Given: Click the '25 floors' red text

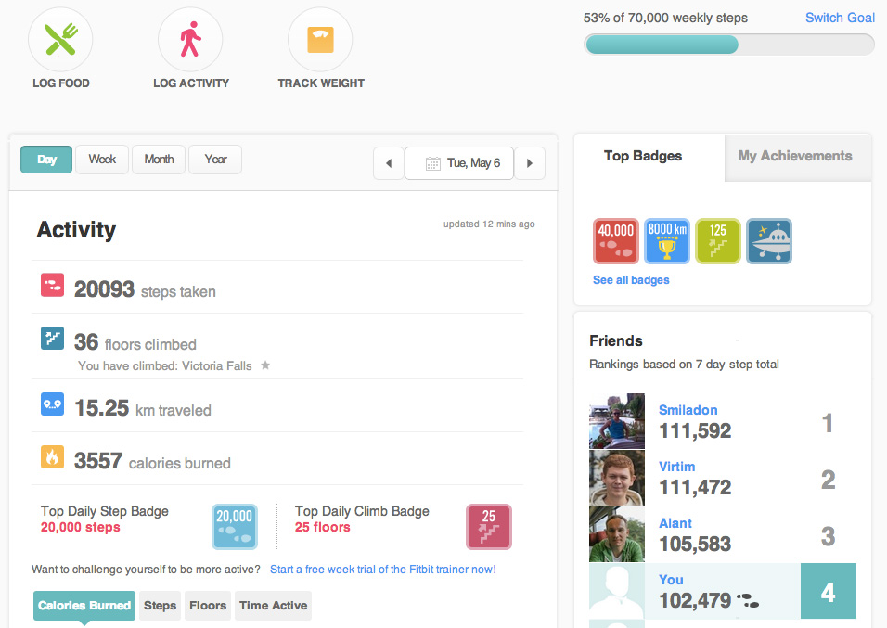Looking at the screenshot, I should (x=323, y=527).
